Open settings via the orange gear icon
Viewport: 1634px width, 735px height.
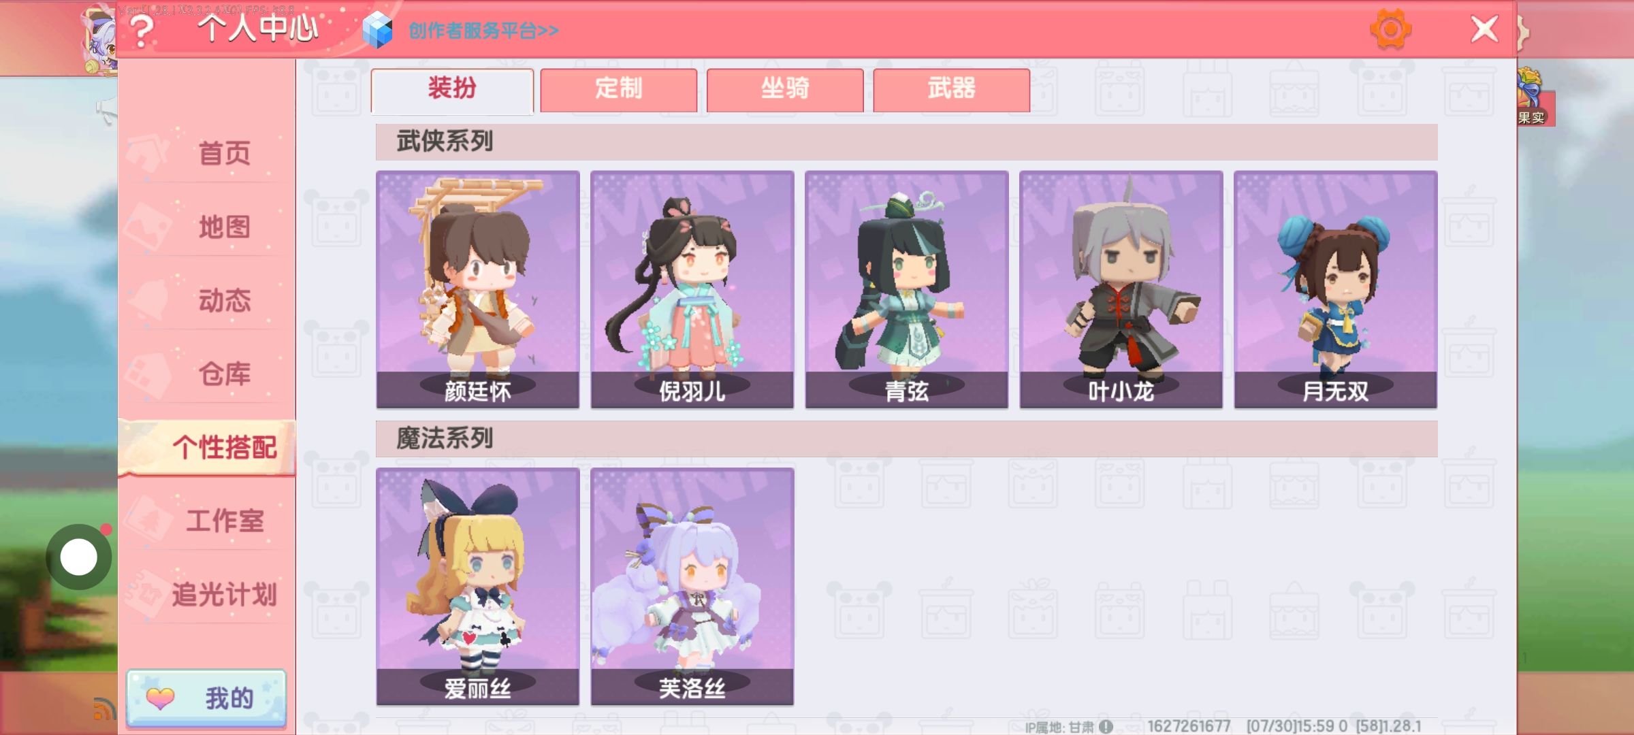coord(1390,29)
